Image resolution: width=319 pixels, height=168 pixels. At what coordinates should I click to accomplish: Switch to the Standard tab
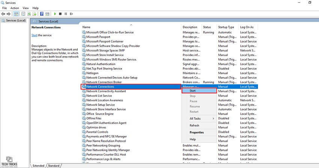pos(54,165)
